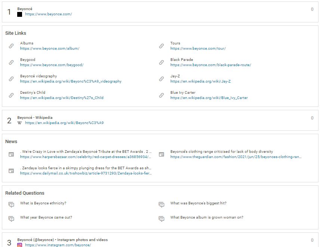Click the news icon beside Harper's Bazaar article
Viewport: 320px width, 247px height.
pyautogui.click(x=11, y=154)
